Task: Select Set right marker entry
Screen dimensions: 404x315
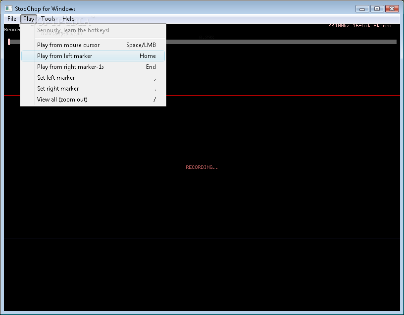Action: tap(93, 89)
